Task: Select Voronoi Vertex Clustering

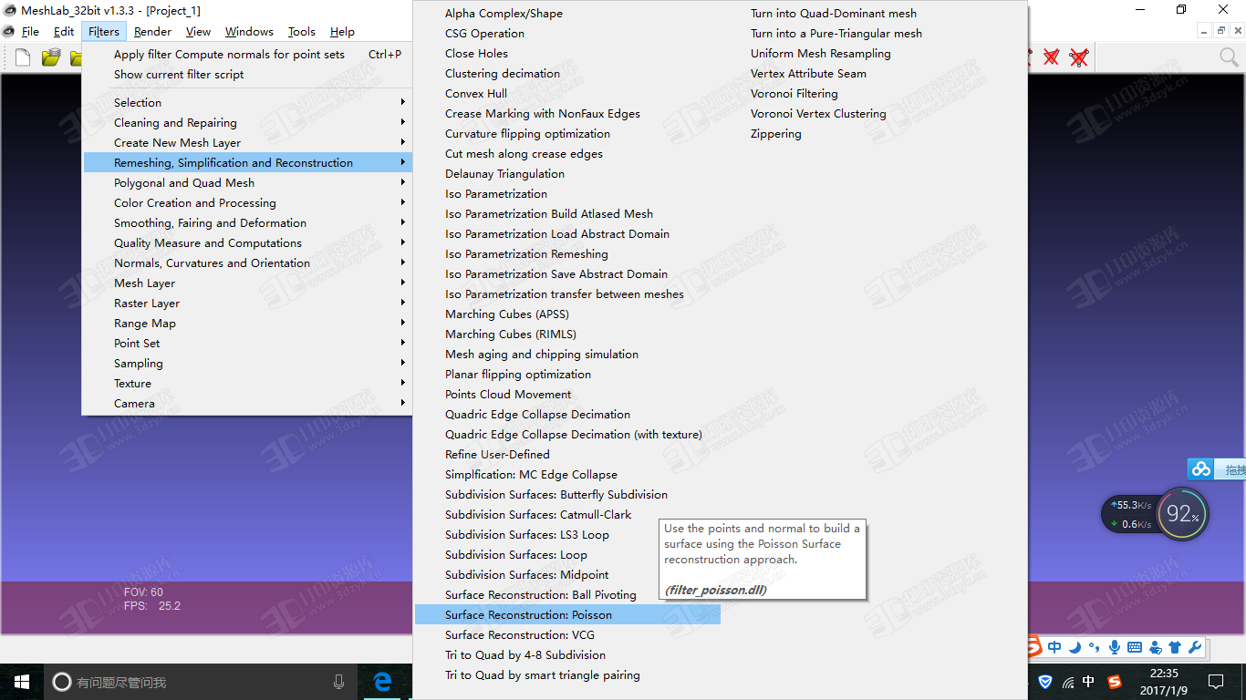Action: coord(873,113)
